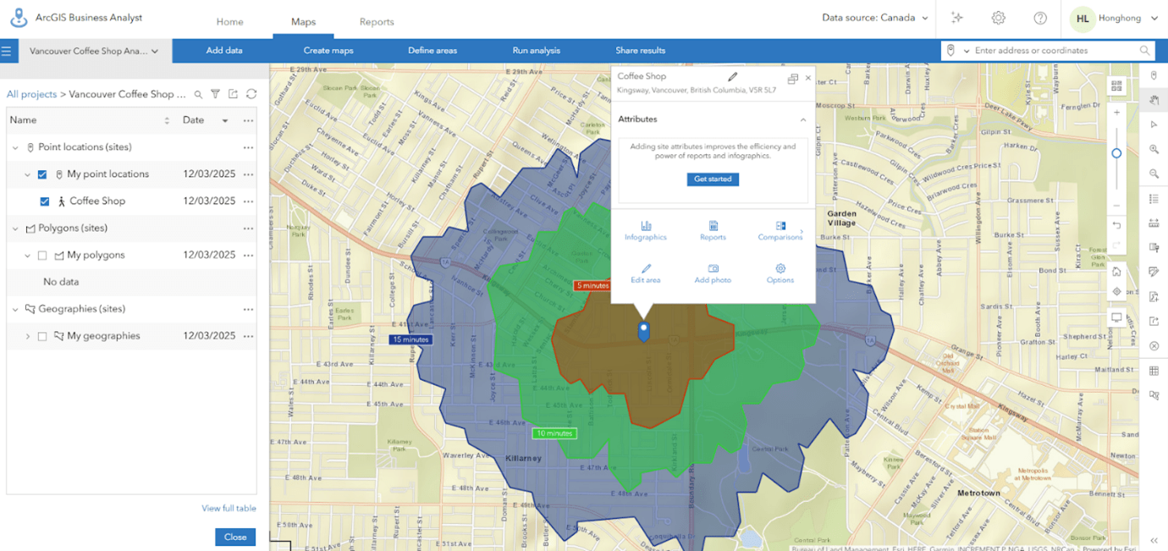This screenshot has width=1168, height=551.
Task: Uncheck the Coffee Shop checkbox
Action: coord(45,201)
